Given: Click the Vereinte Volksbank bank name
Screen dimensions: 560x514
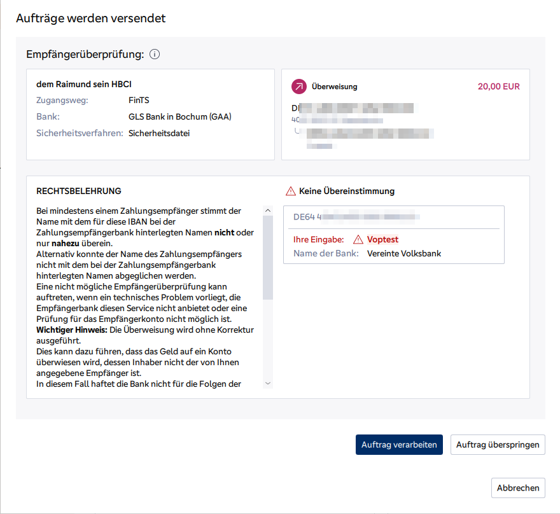Looking at the screenshot, I should 404,254.
